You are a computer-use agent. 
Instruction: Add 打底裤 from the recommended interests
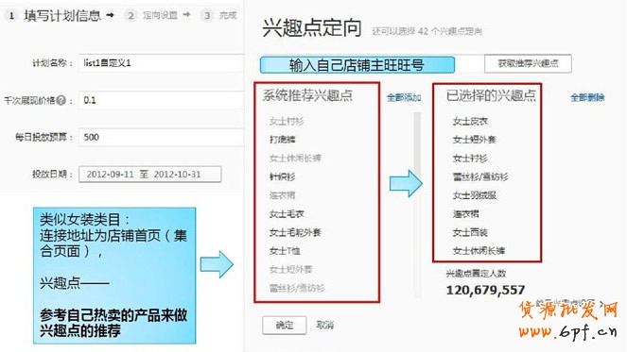pos(283,140)
